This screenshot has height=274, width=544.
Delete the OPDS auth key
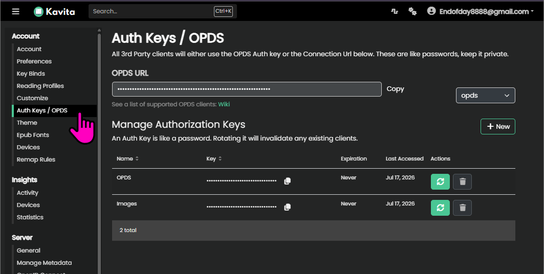[x=463, y=181]
